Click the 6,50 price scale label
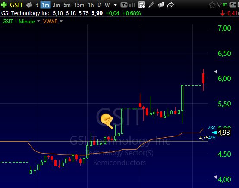 click(x=224, y=53)
